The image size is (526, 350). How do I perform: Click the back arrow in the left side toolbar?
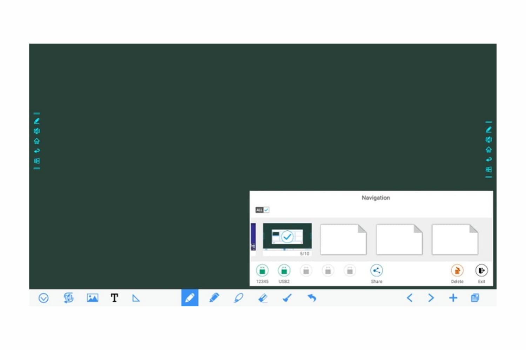pos(37,151)
